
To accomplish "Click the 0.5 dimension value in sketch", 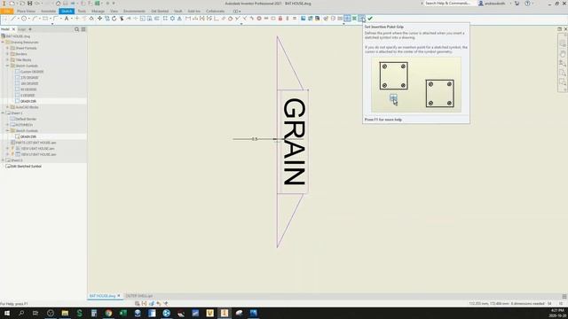I will coord(255,139).
